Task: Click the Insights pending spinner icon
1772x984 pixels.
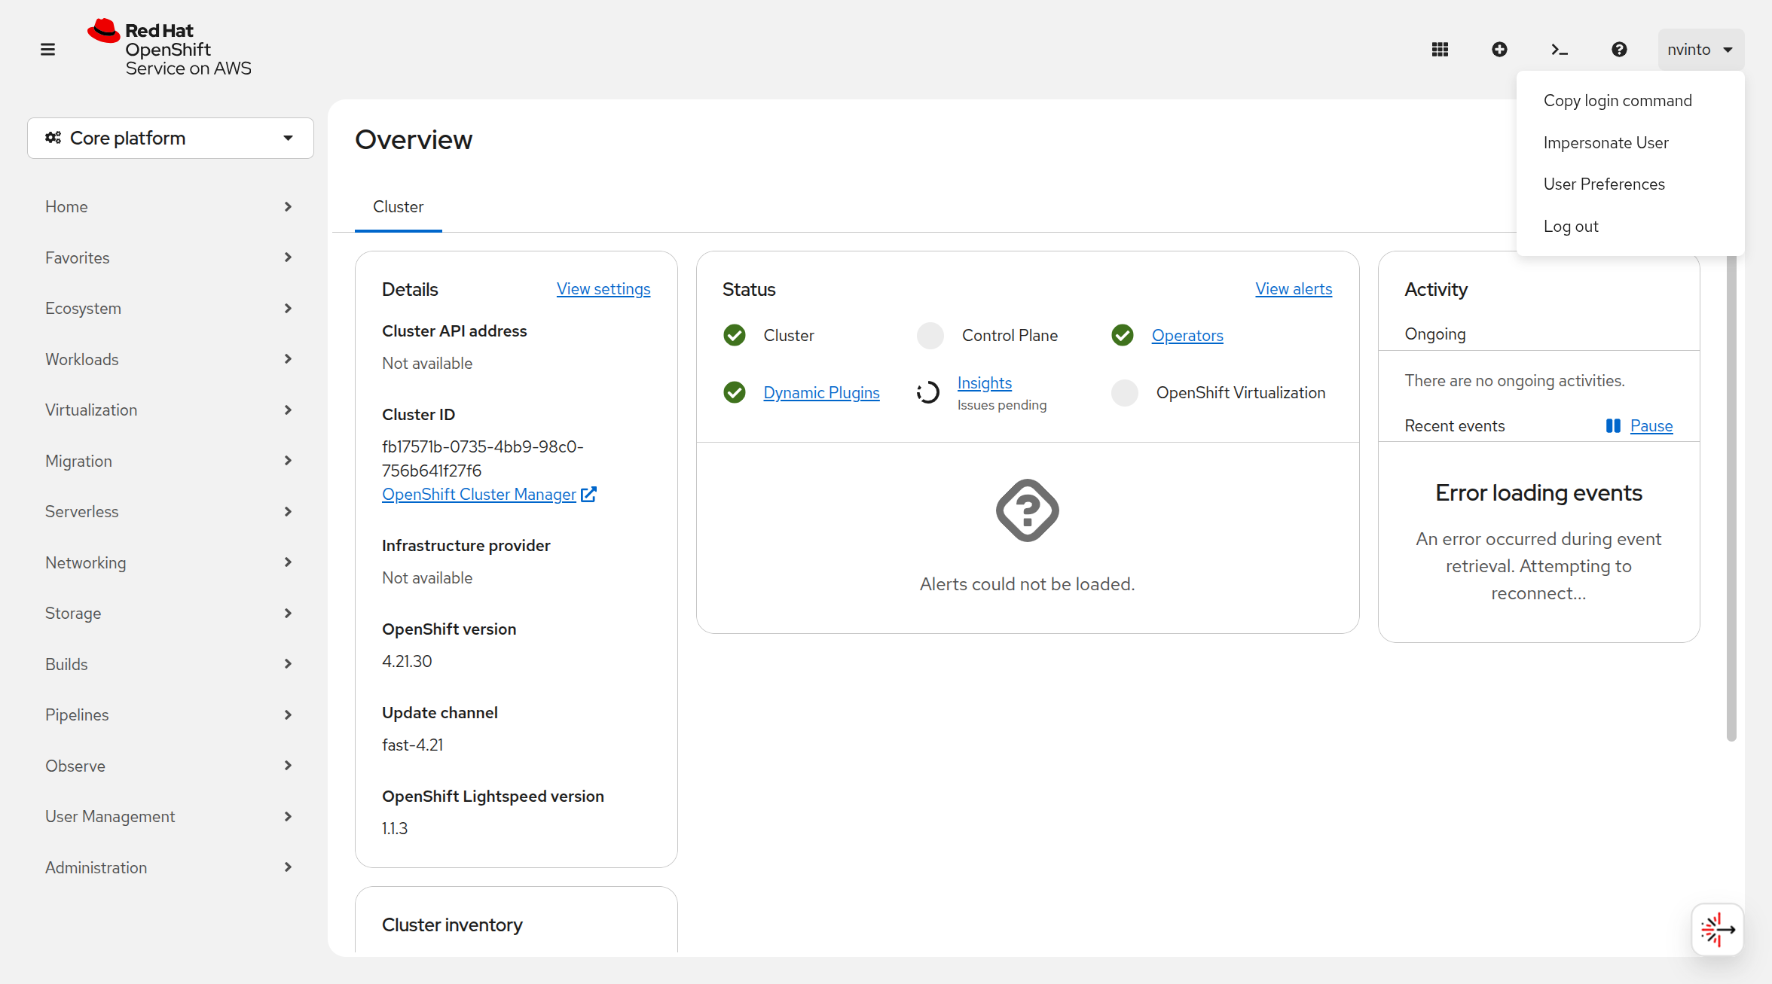Action: tap(928, 392)
